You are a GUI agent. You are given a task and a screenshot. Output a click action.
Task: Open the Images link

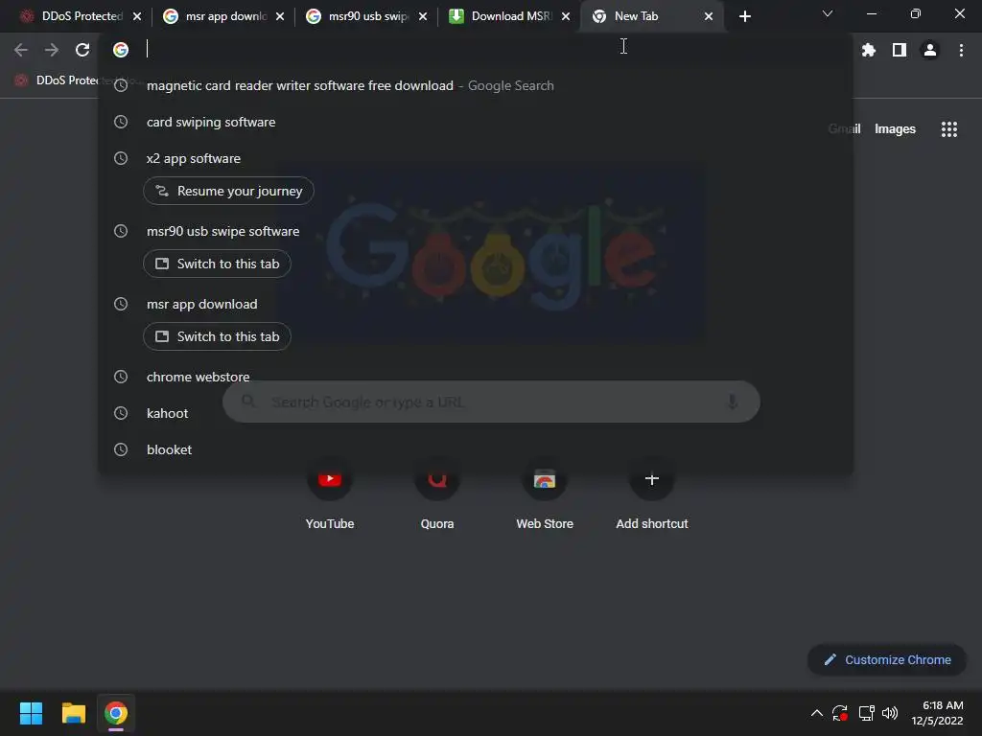[895, 129]
